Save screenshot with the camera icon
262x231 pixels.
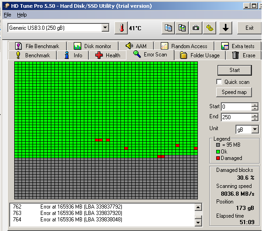point(196,28)
